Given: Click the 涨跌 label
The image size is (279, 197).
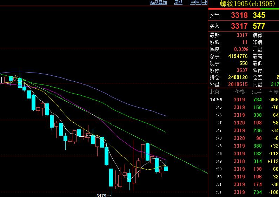Looking at the screenshot, I should tap(214, 42).
